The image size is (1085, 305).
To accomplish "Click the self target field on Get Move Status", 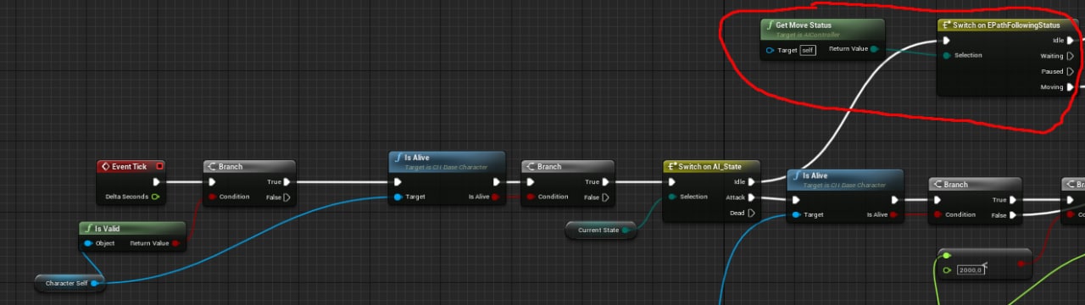I will [808, 50].
